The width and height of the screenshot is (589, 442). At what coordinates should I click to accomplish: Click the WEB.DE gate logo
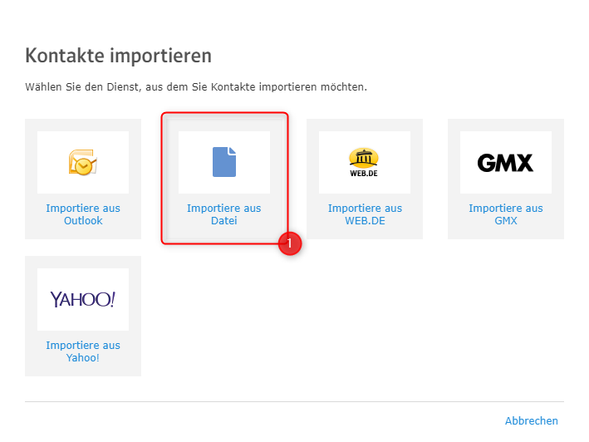(x=365, y=162)
